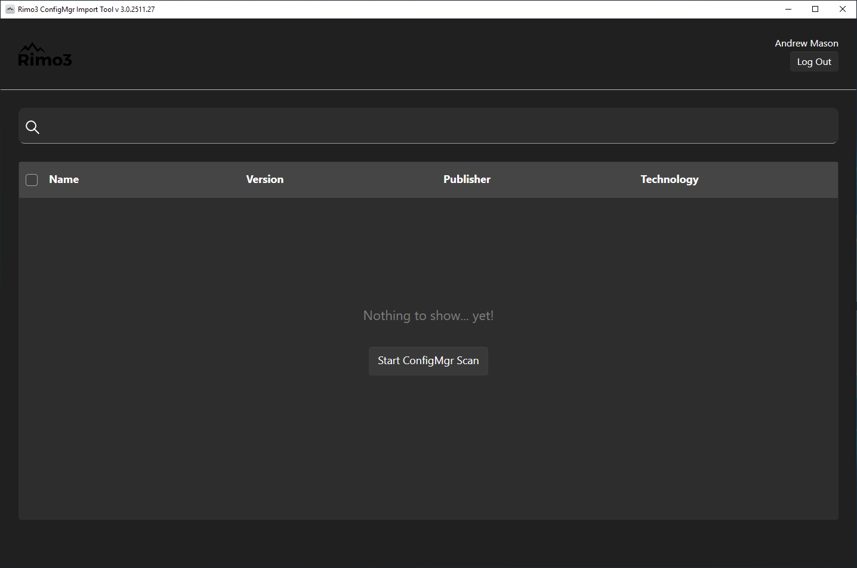The width and height of the screenshot is (857, 568).
Task: Click the Andrew Mason username
Action: [x=806, y=44]
